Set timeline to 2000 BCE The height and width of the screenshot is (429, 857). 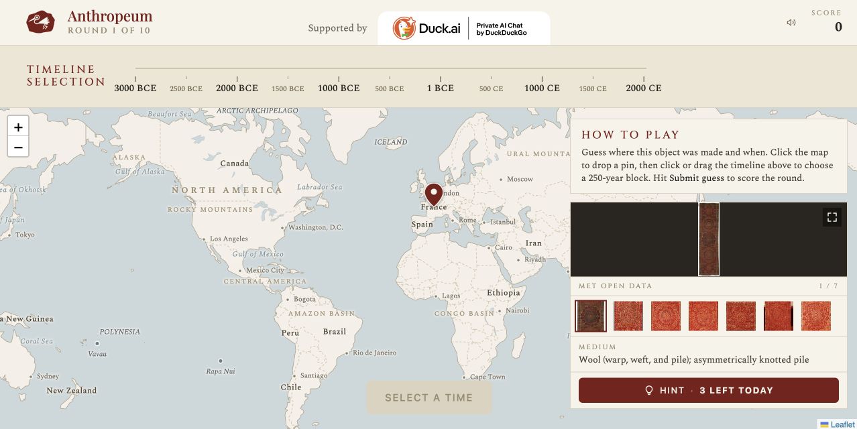tap(237, 88)
